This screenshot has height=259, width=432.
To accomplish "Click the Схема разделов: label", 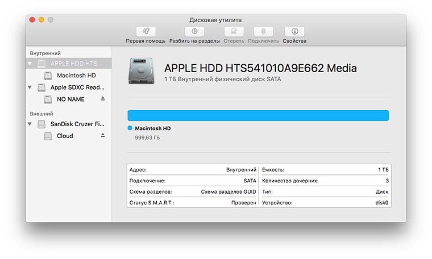I will (x=151, y=192).
